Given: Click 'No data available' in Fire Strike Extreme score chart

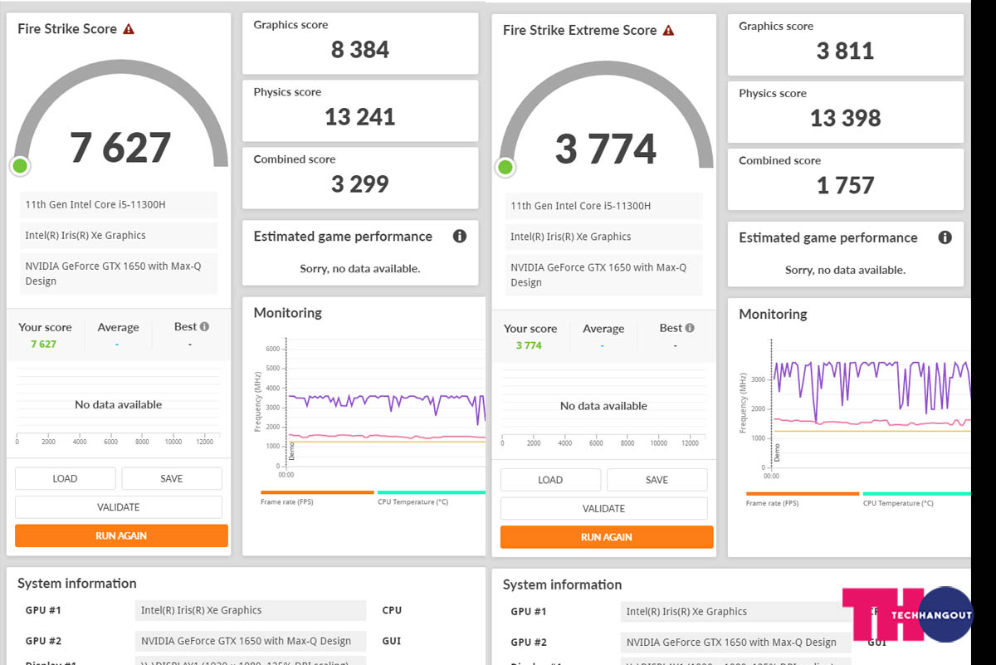Looking at the screenshot, I should pos(603,407).
